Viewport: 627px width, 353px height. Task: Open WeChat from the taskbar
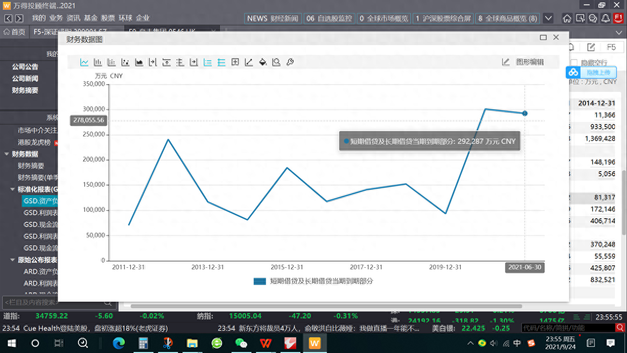[x=241, y=343]
